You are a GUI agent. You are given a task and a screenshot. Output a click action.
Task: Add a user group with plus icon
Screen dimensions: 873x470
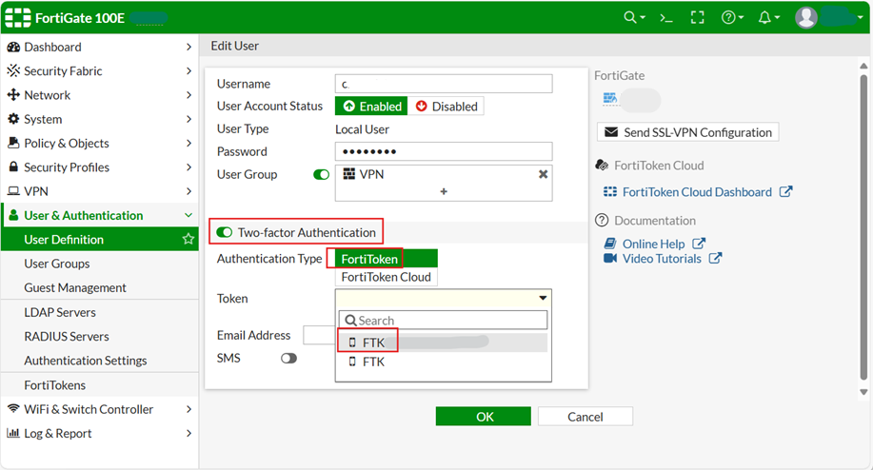pyautogui.click(x=444, y=191)
